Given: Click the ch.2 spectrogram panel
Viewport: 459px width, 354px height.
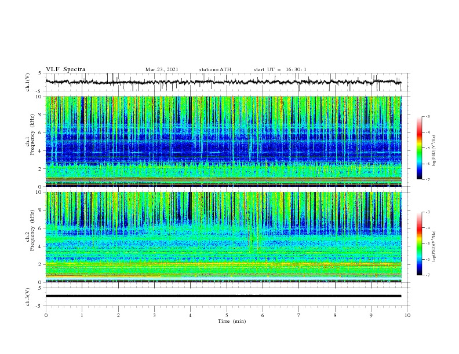Looking at the screenshot, I should [223, 237].
